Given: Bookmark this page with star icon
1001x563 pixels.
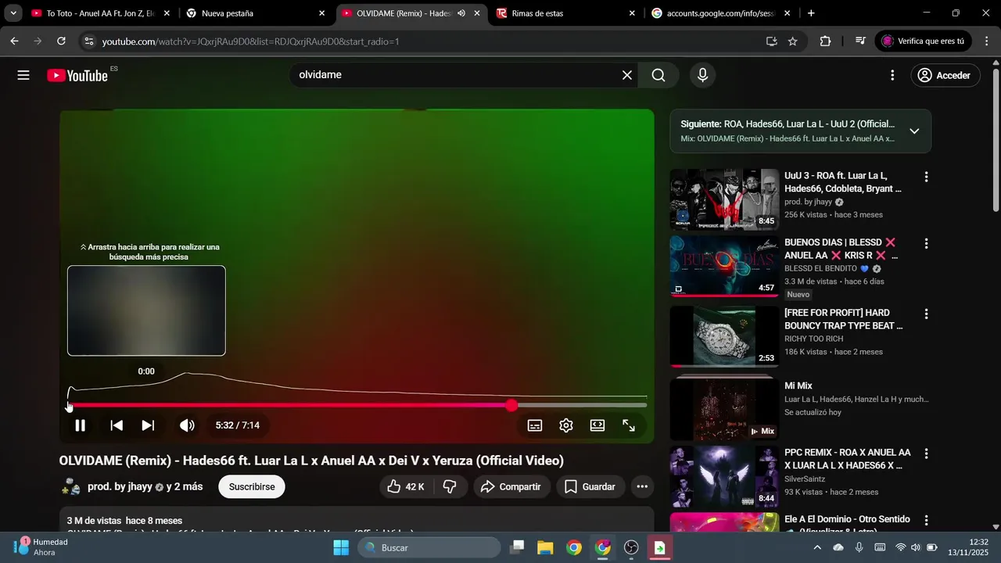Looking at the screenshot, I should pyautogui.click(x=793, y=41).
